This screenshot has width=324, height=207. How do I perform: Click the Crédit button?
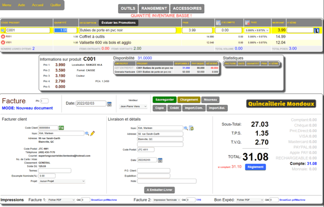click(x=174, y=108)
